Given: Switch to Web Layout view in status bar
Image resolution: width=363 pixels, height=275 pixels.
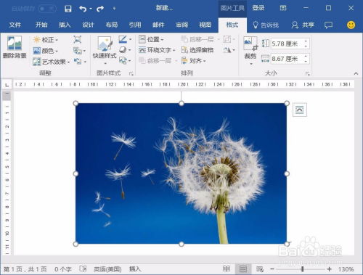Looking at the screenshot, I should point(260,268).
